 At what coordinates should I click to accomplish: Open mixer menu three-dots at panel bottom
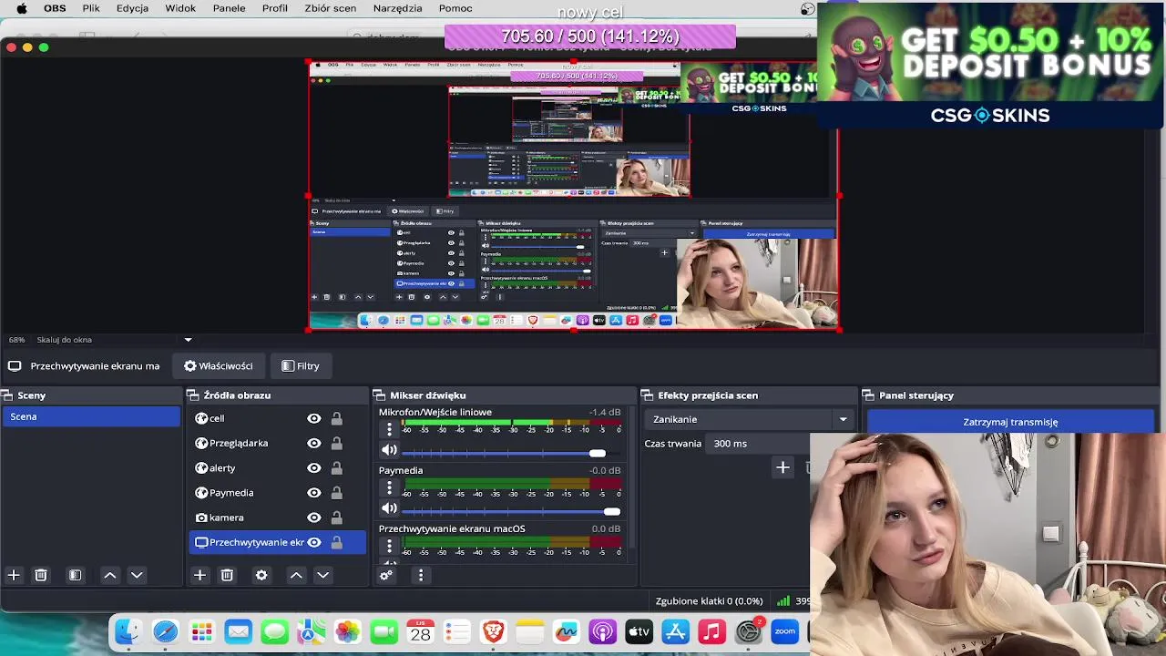(x=421, y=575)
